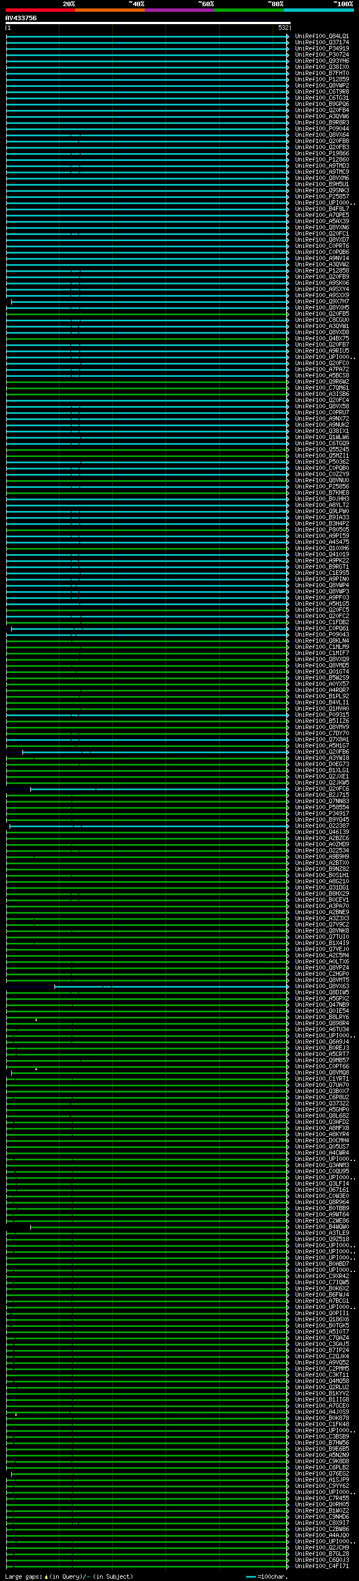Screen dimensions: 359x1581
Task: Click the cyan =100char scale line
Action: click(x=250, y=1576)
